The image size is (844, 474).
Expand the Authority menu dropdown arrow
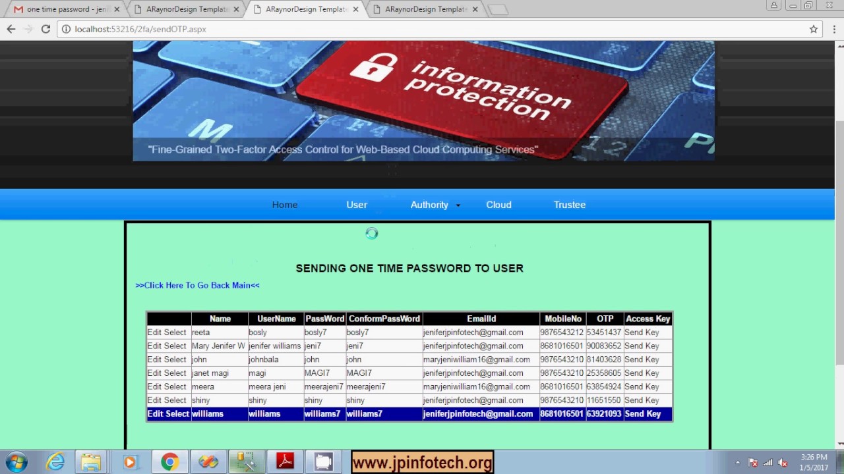pyautogui.click(x=458, y=205)
